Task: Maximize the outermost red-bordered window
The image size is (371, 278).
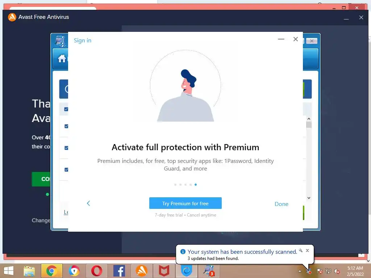Action: click(x=344, y=8)
